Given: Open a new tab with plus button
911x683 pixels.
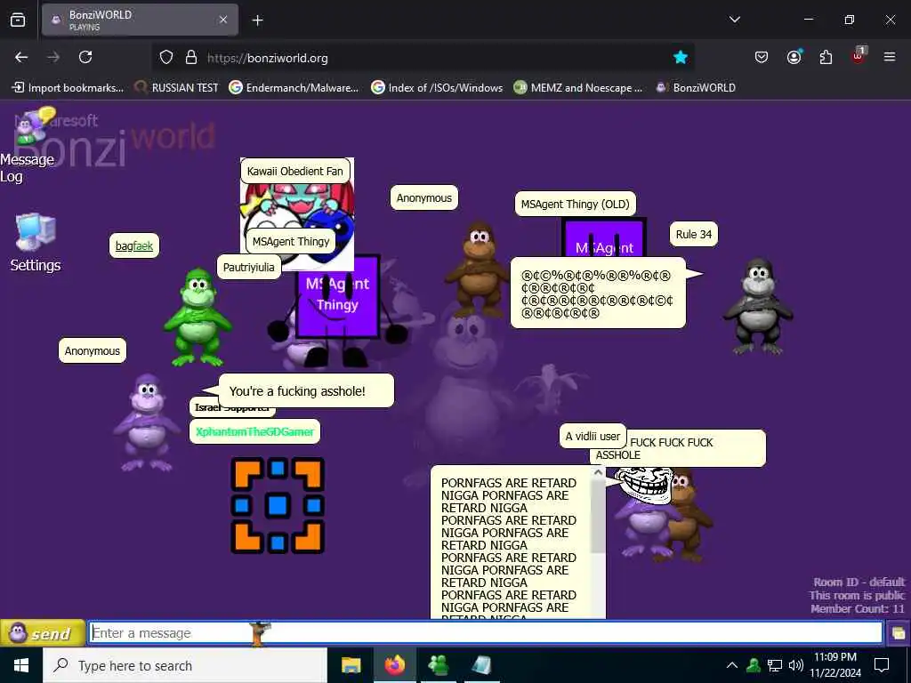Looking at the screenshot, I should pos(257,20).
